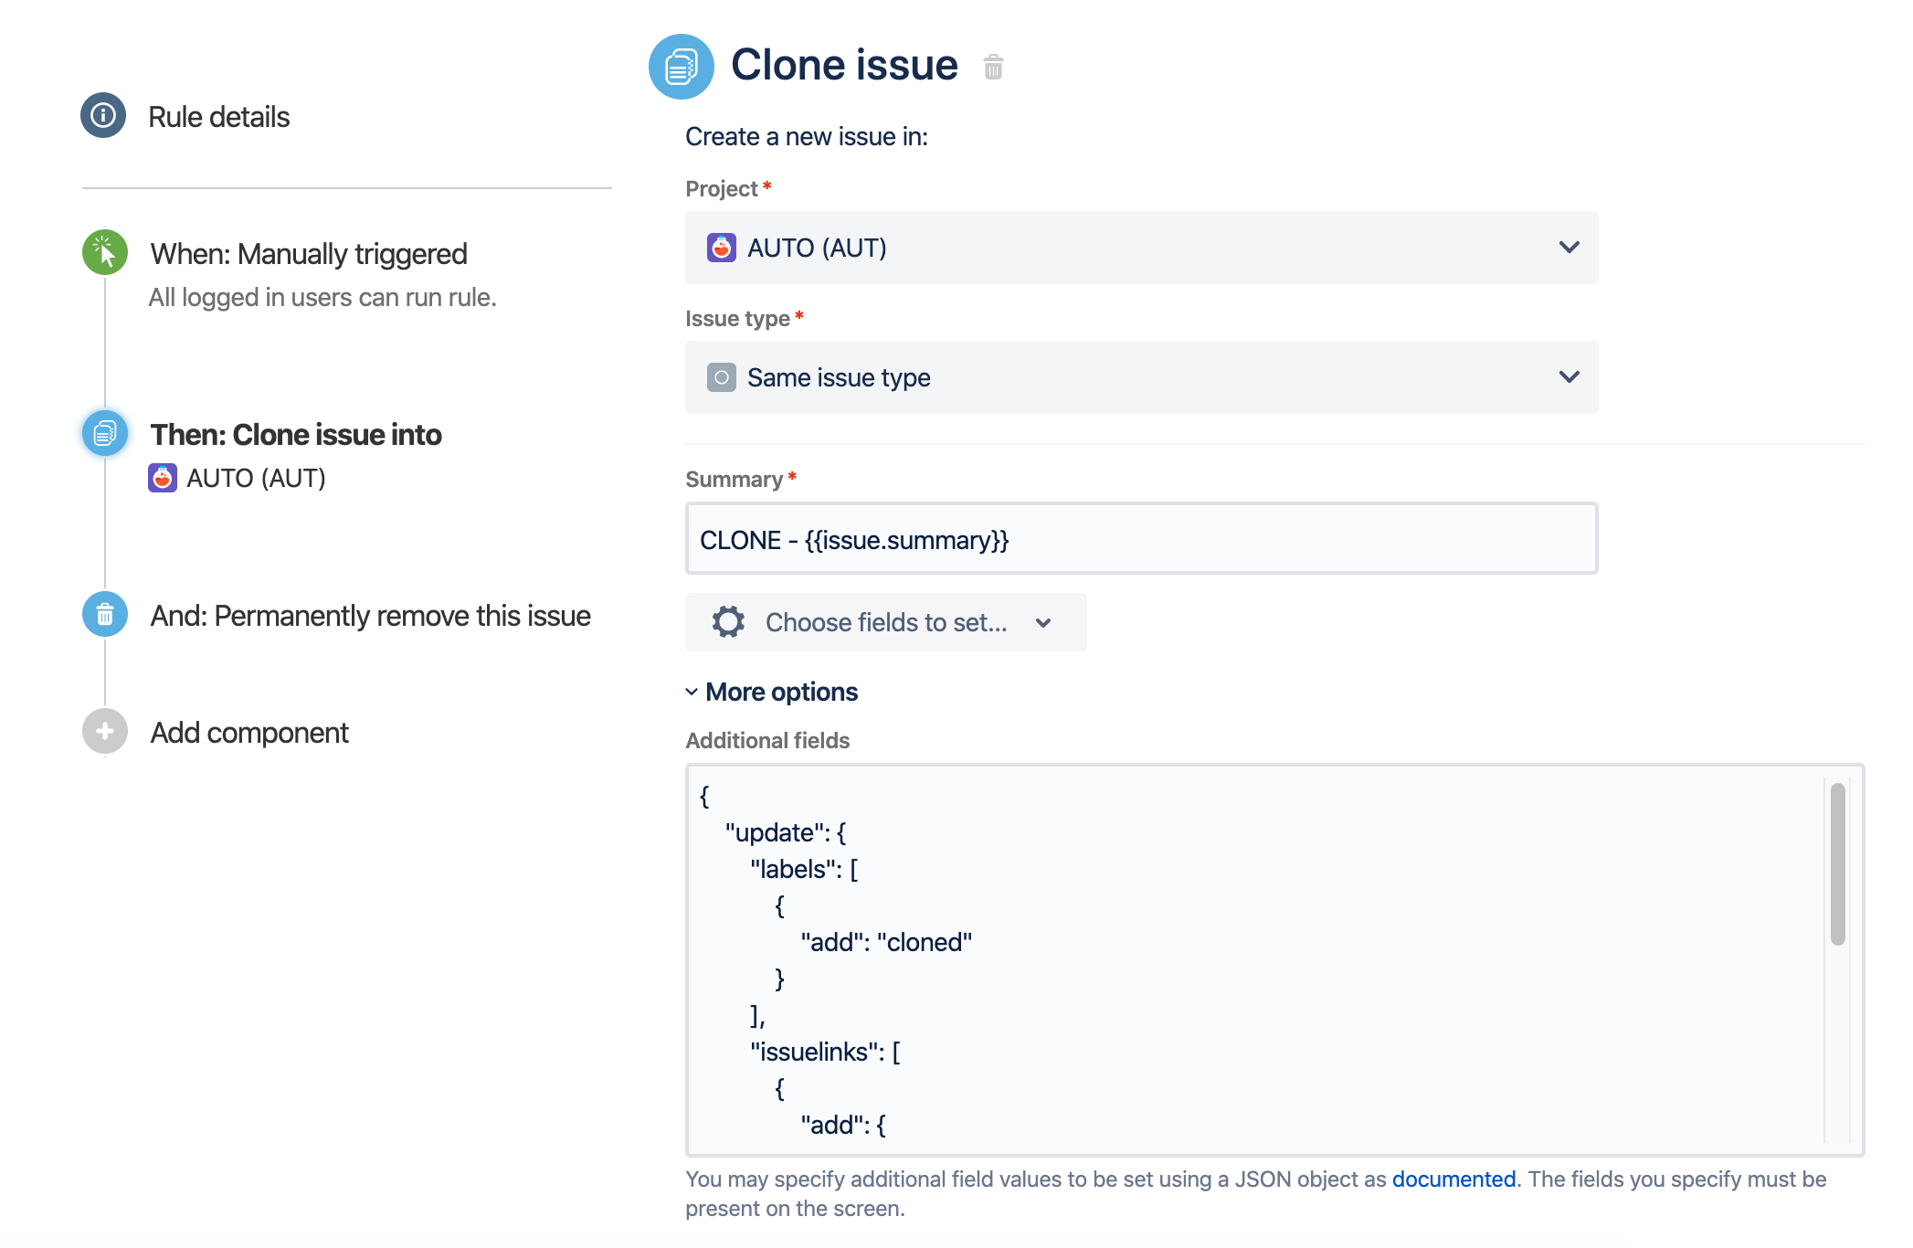Click the AUTO project logo icon

723,247
